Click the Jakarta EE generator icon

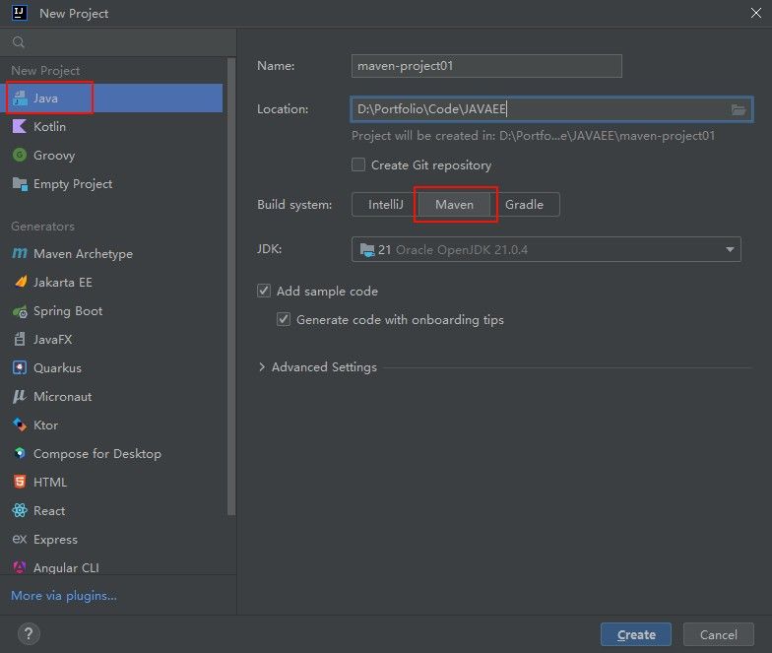[20, 282]
